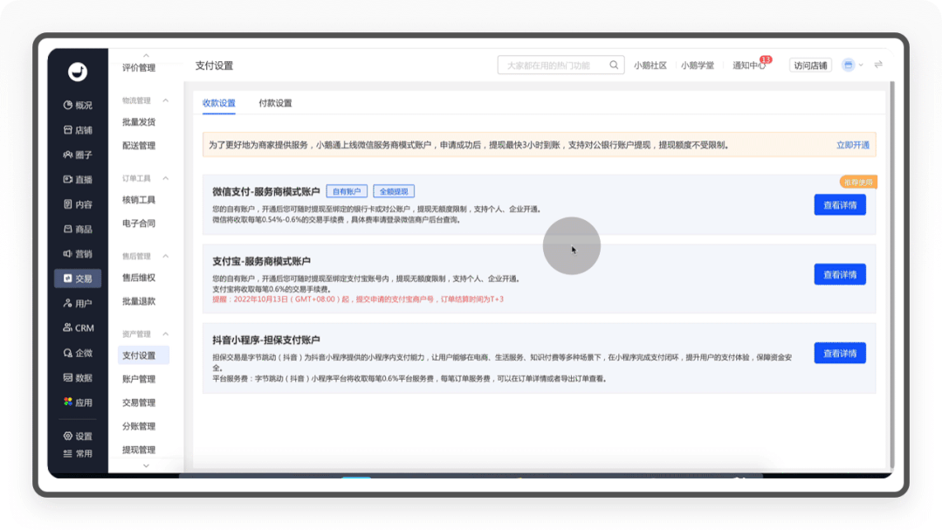
Task: Open 店铺 shop section in sidebar
Action: [78, 130]
